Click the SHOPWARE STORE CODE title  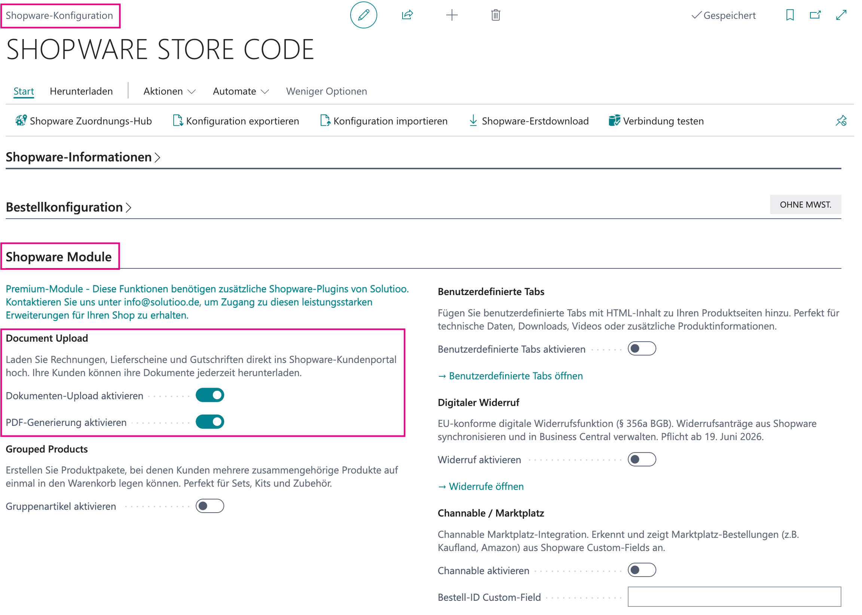pyautogui.click(x=160, y=49)
